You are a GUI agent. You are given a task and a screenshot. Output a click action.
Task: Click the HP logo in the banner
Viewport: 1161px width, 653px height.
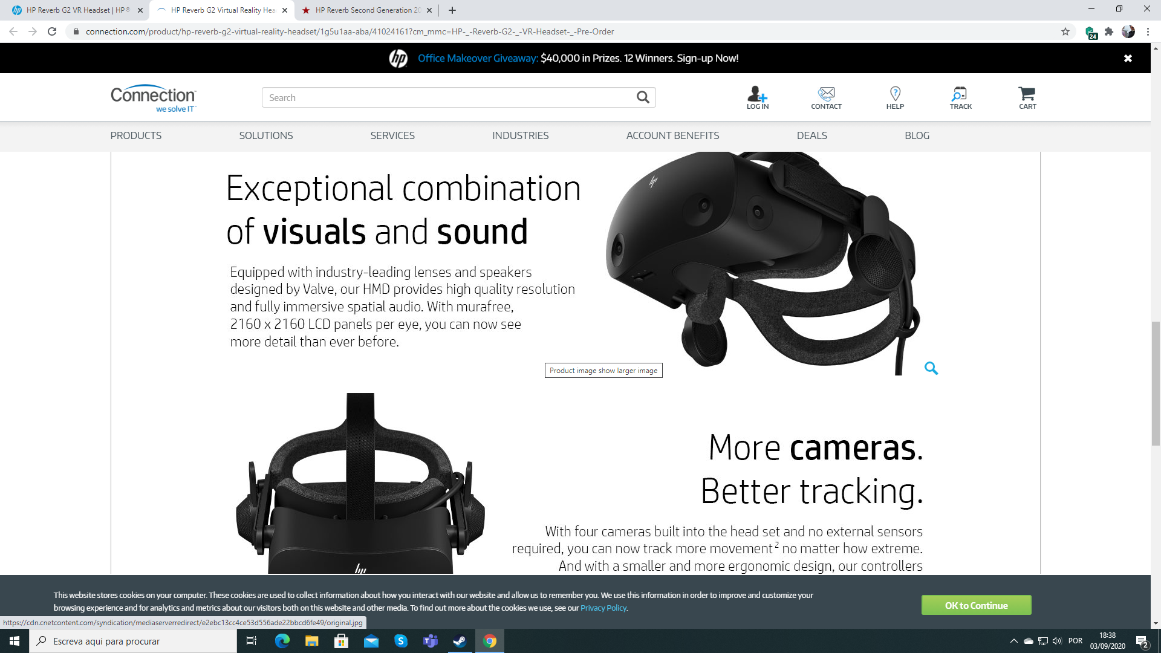(x=398, y=58)
